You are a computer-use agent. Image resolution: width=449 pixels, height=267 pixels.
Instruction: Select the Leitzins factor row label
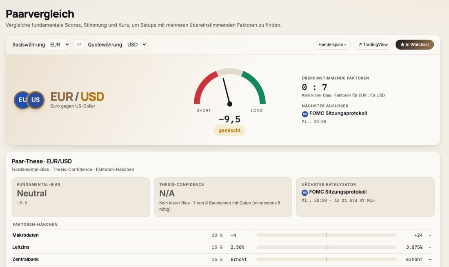[x=21, y=247]
